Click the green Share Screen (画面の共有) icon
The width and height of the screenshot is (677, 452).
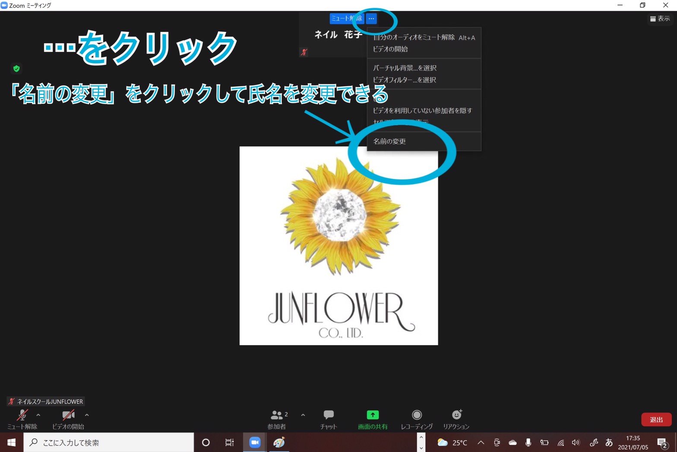tap(373, 415)
